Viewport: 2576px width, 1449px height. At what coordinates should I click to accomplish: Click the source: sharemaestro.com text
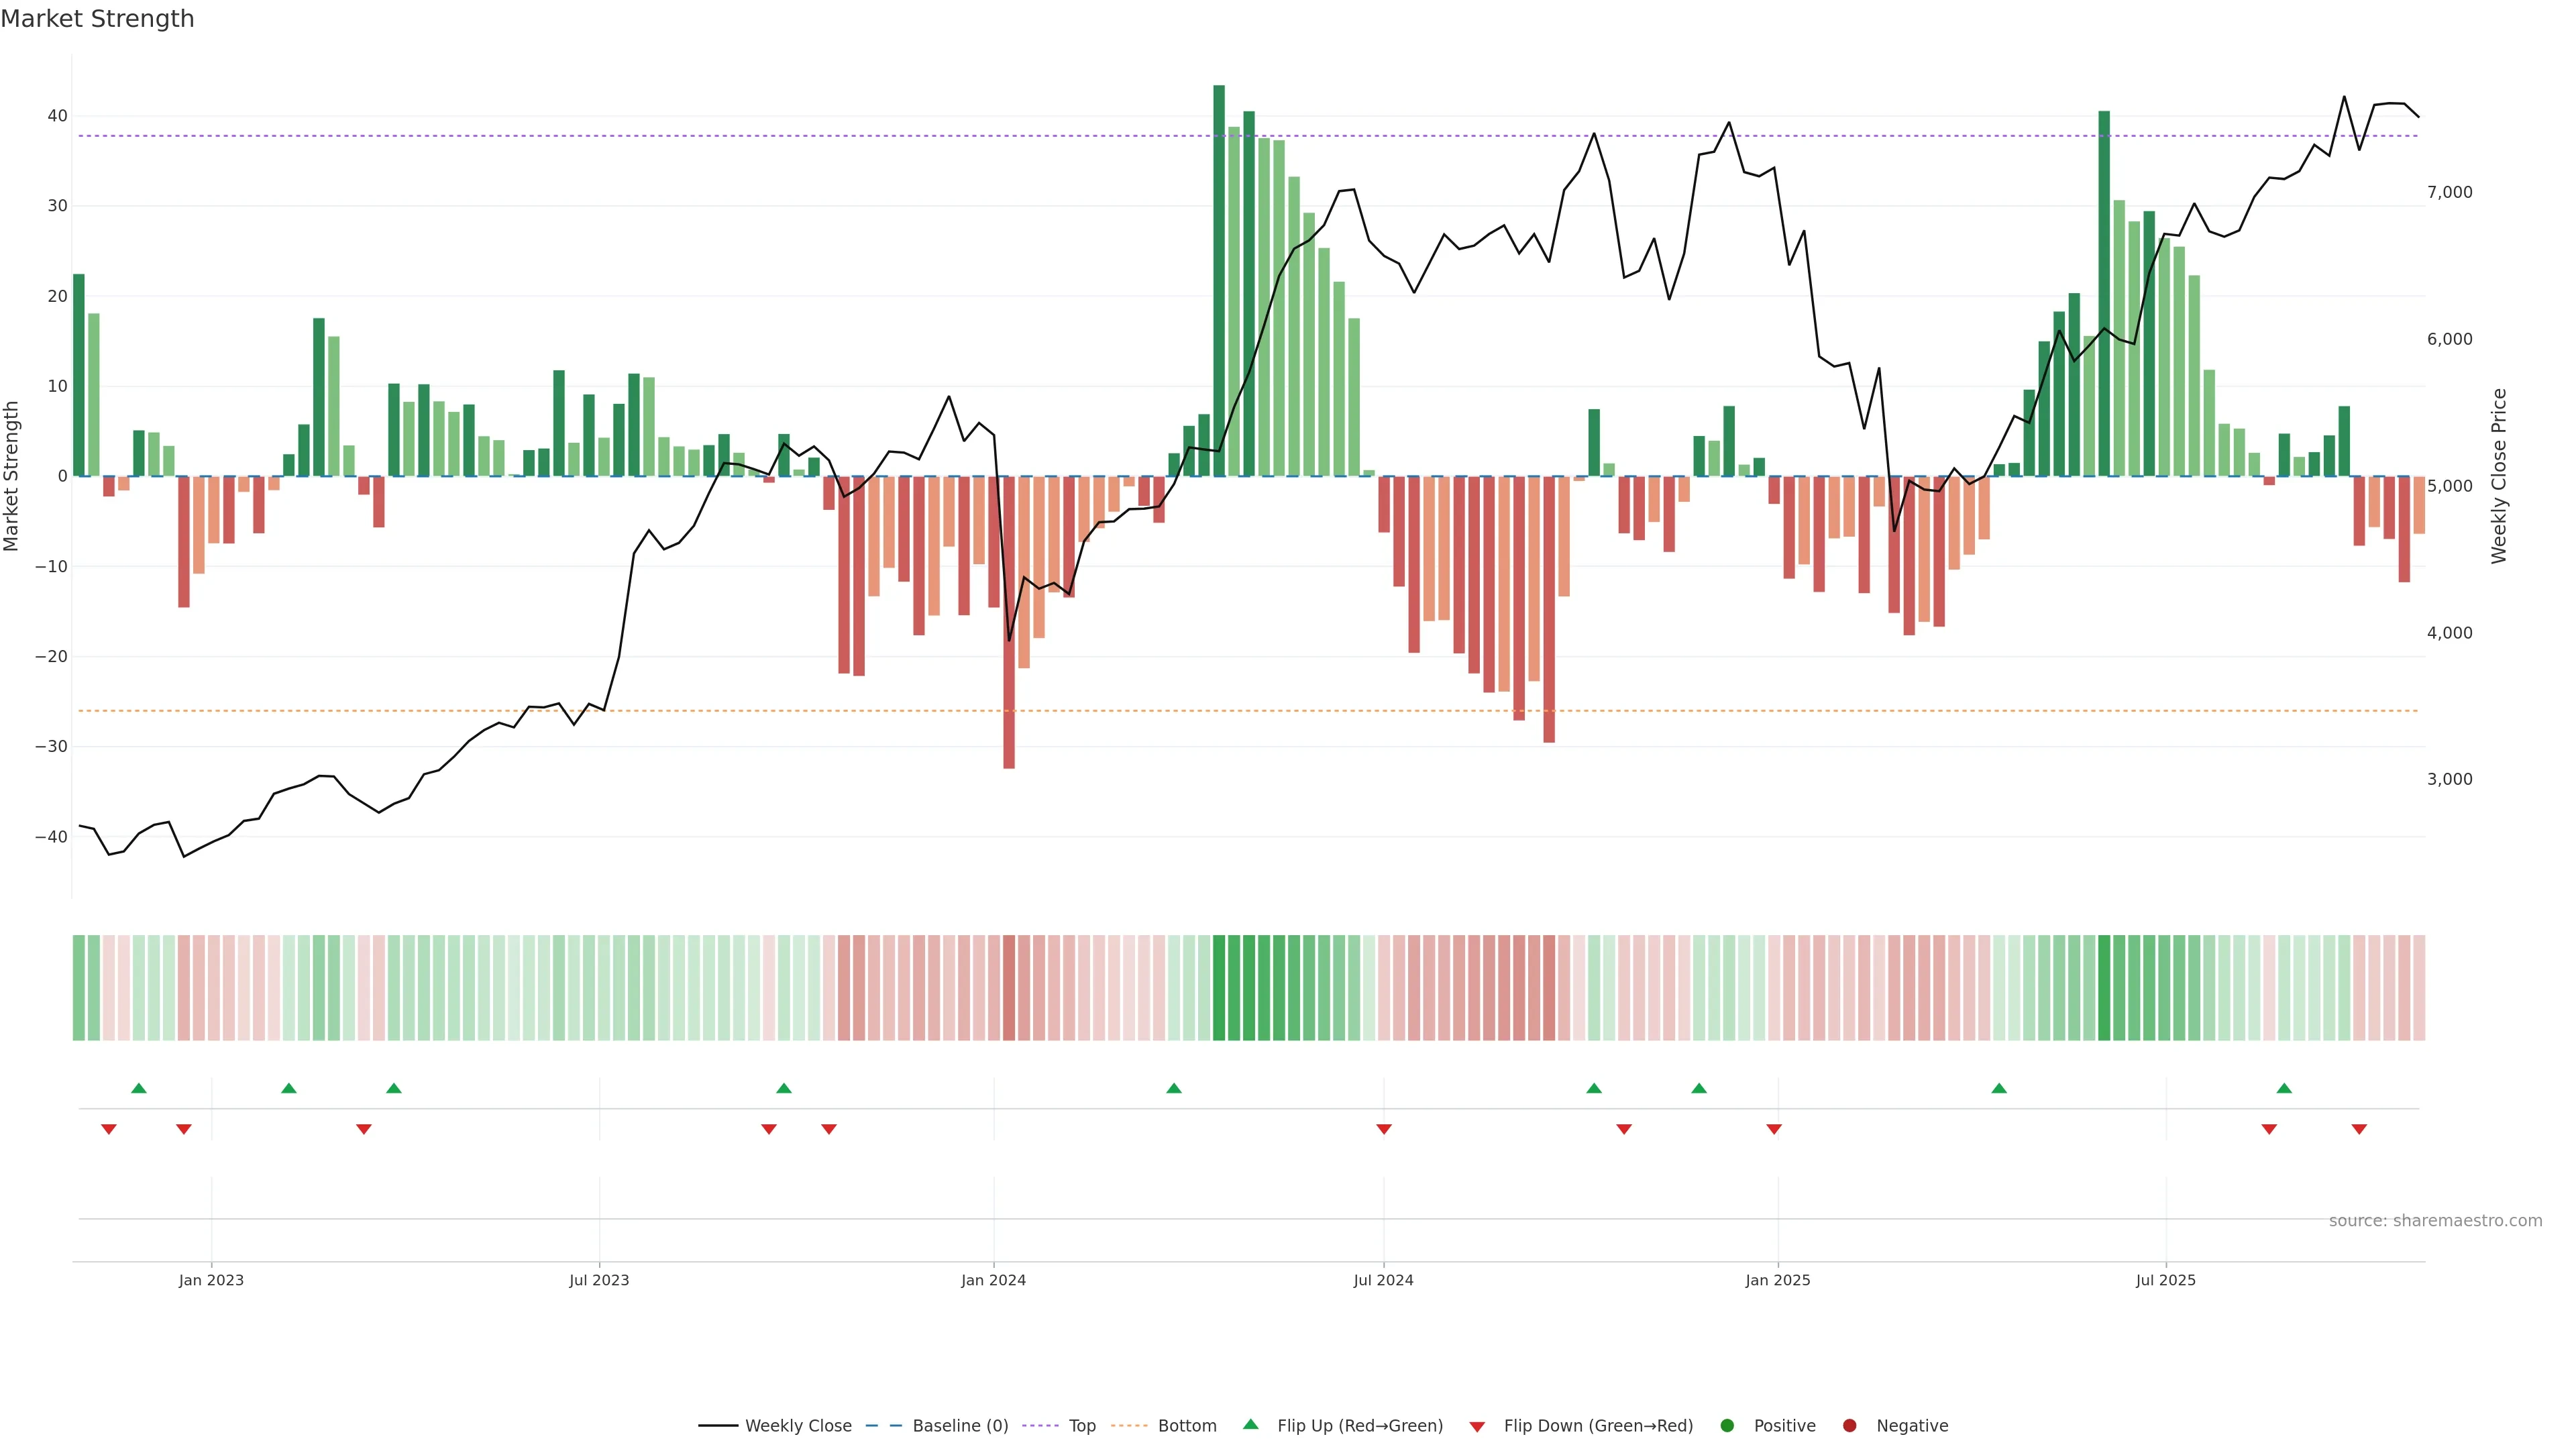pos(2435,1221)
